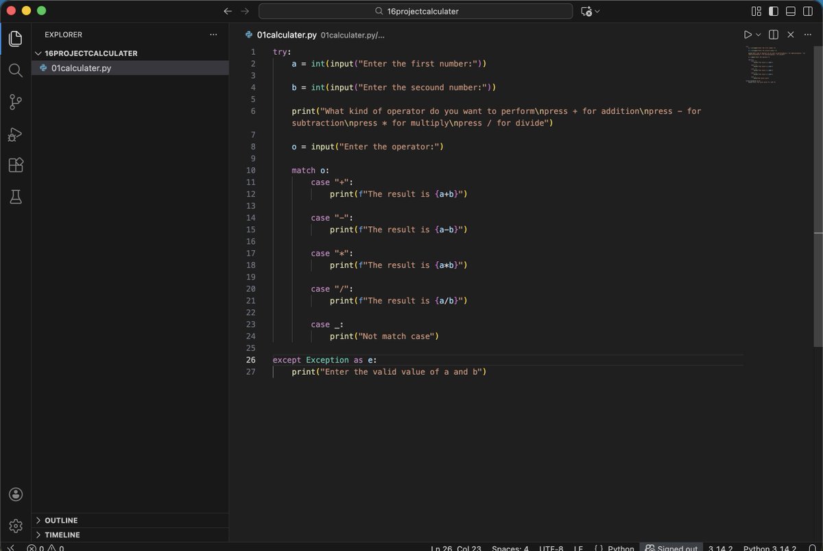Open the Accounts menu icon
Image resolution: width=823 pixels, height=551 pixels.
click(x=15, y=494)
